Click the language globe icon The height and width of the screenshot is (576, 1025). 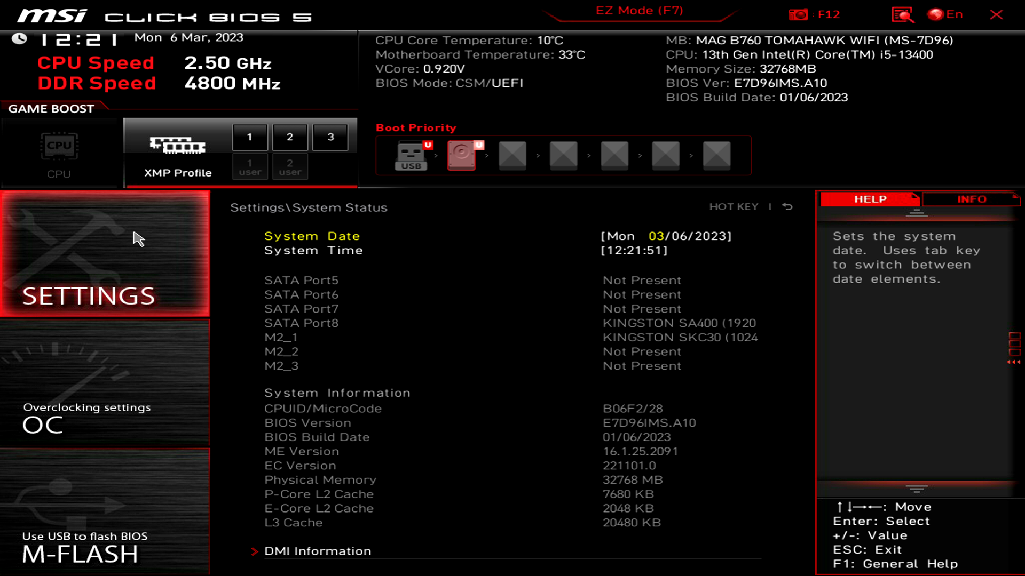coord(935,14)
